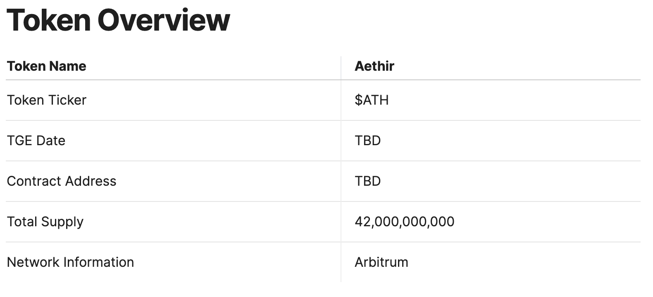
Task: Select the Token Ticker label
Action: (x=47, y=100)
